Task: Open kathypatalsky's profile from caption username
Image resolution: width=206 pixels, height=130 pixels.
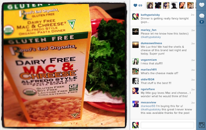Action: (x=150, y=15)
